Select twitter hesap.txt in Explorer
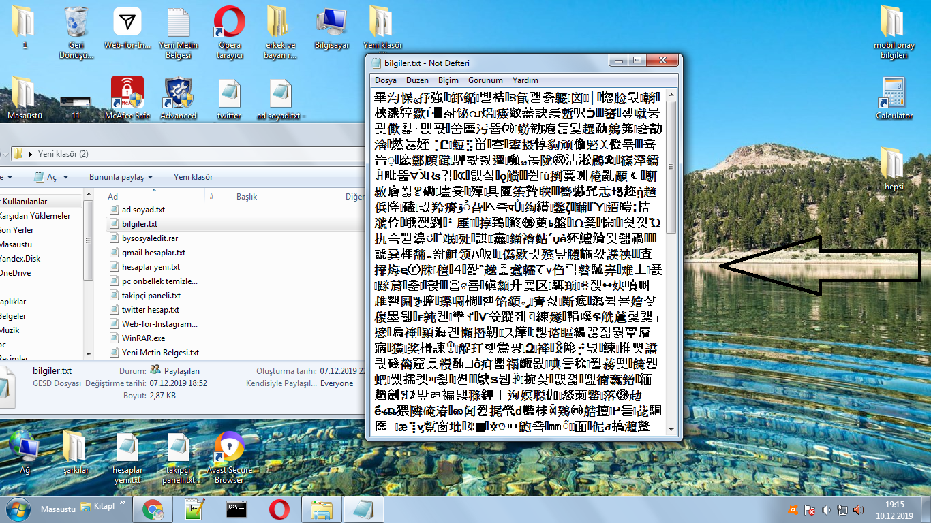Screen dimensions: 931x523 151,310
